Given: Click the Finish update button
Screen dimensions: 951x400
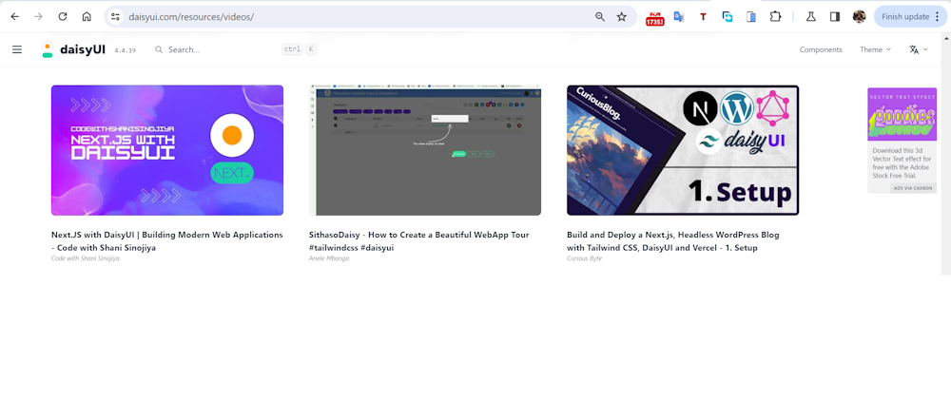Looking at the screenshot, I should (905, 17).
